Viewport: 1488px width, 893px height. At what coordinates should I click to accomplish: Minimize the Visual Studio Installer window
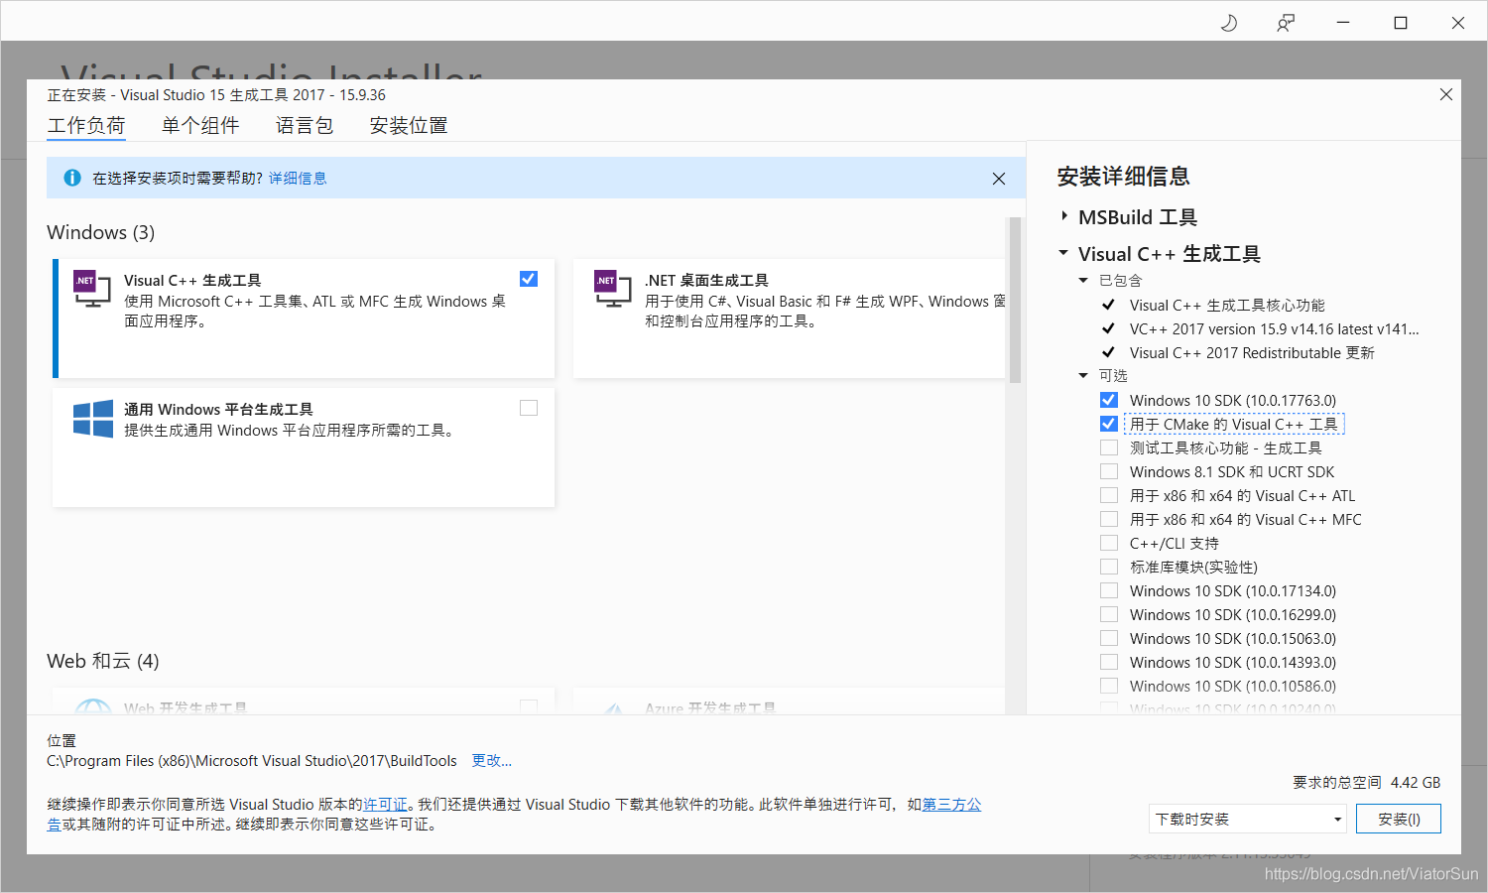pyautogui.click(x=1343, y=23)
